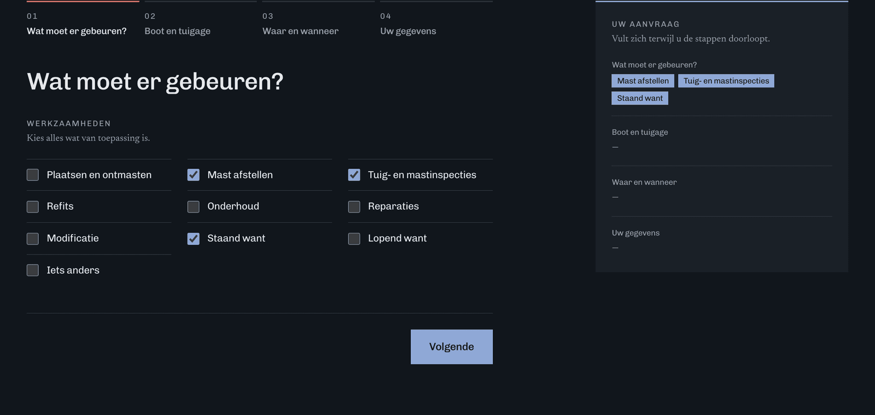Click the Volgende button
Screen dimensions: 875x415
[452, 347]
